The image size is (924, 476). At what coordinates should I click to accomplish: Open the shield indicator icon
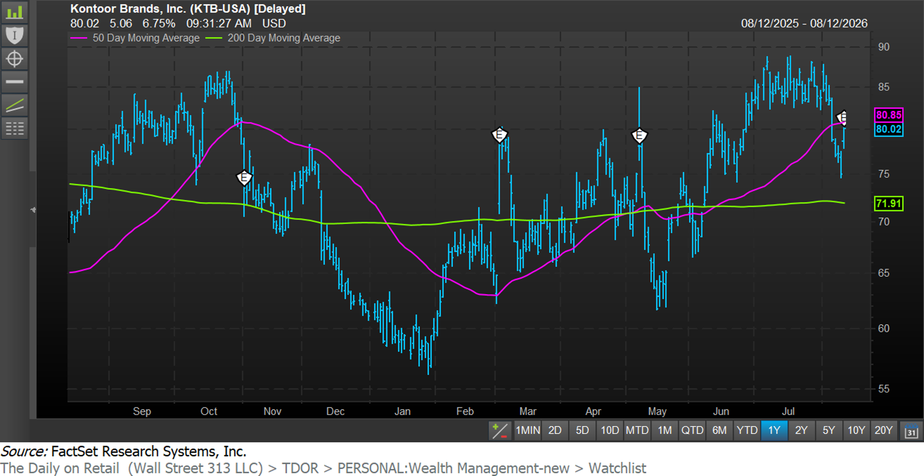point(15,35)
